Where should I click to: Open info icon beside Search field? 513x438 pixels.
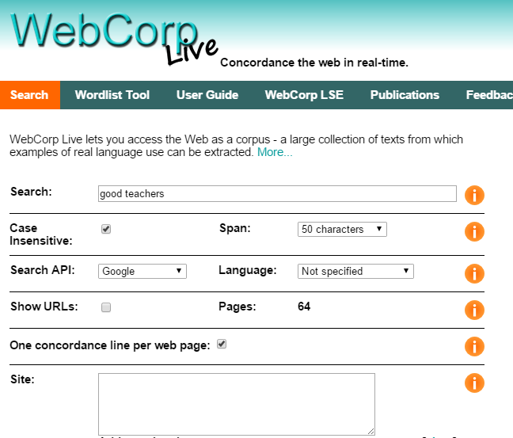click(474, 195)
